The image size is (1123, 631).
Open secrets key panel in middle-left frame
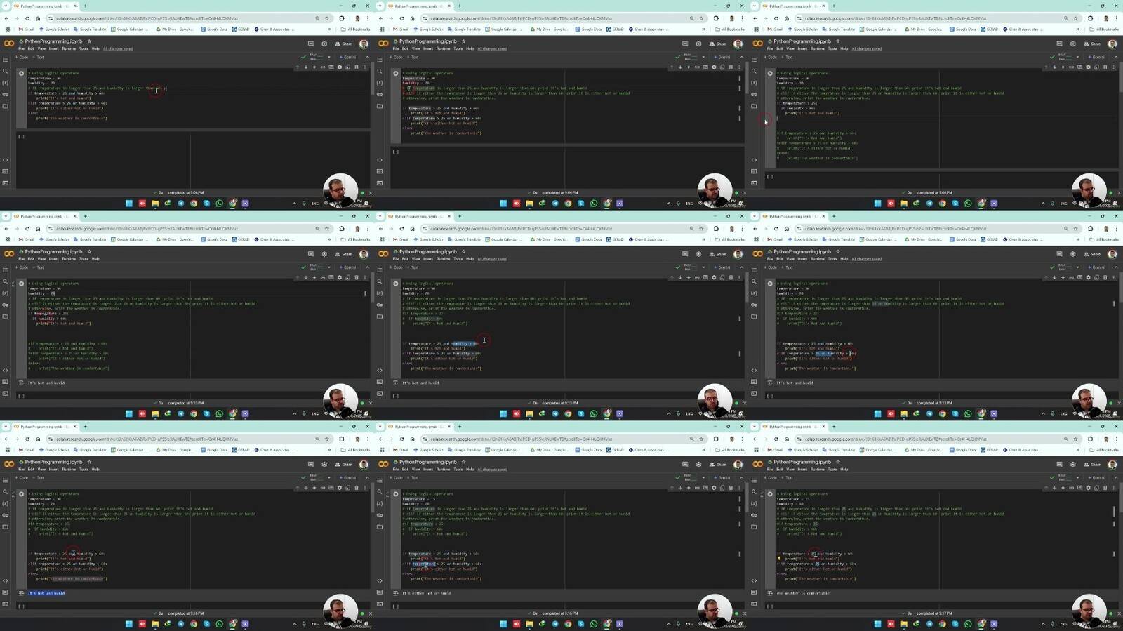pos(6,305)
